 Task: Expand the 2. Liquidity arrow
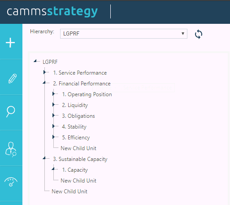pos(53,105)
